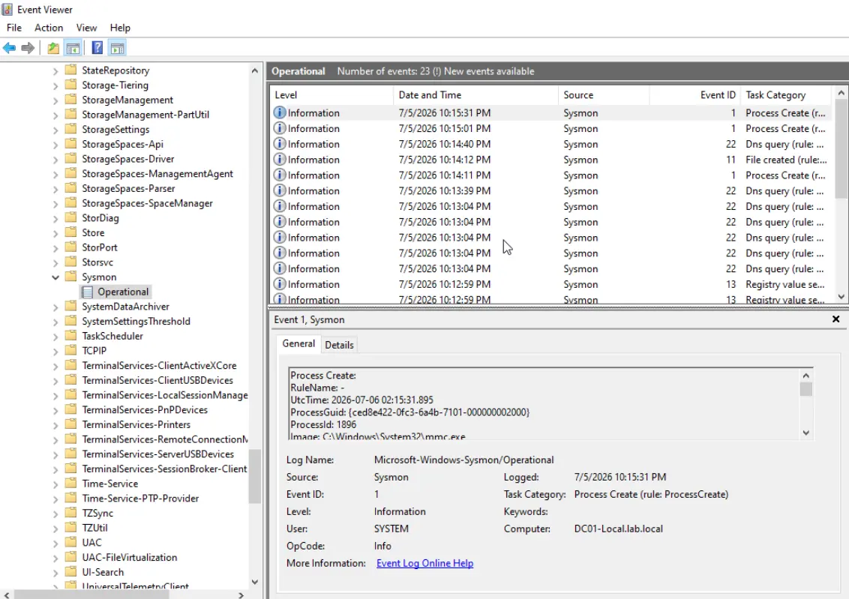Sort by Date and Time column header
The image size is (849, 599).
(475, 94)
